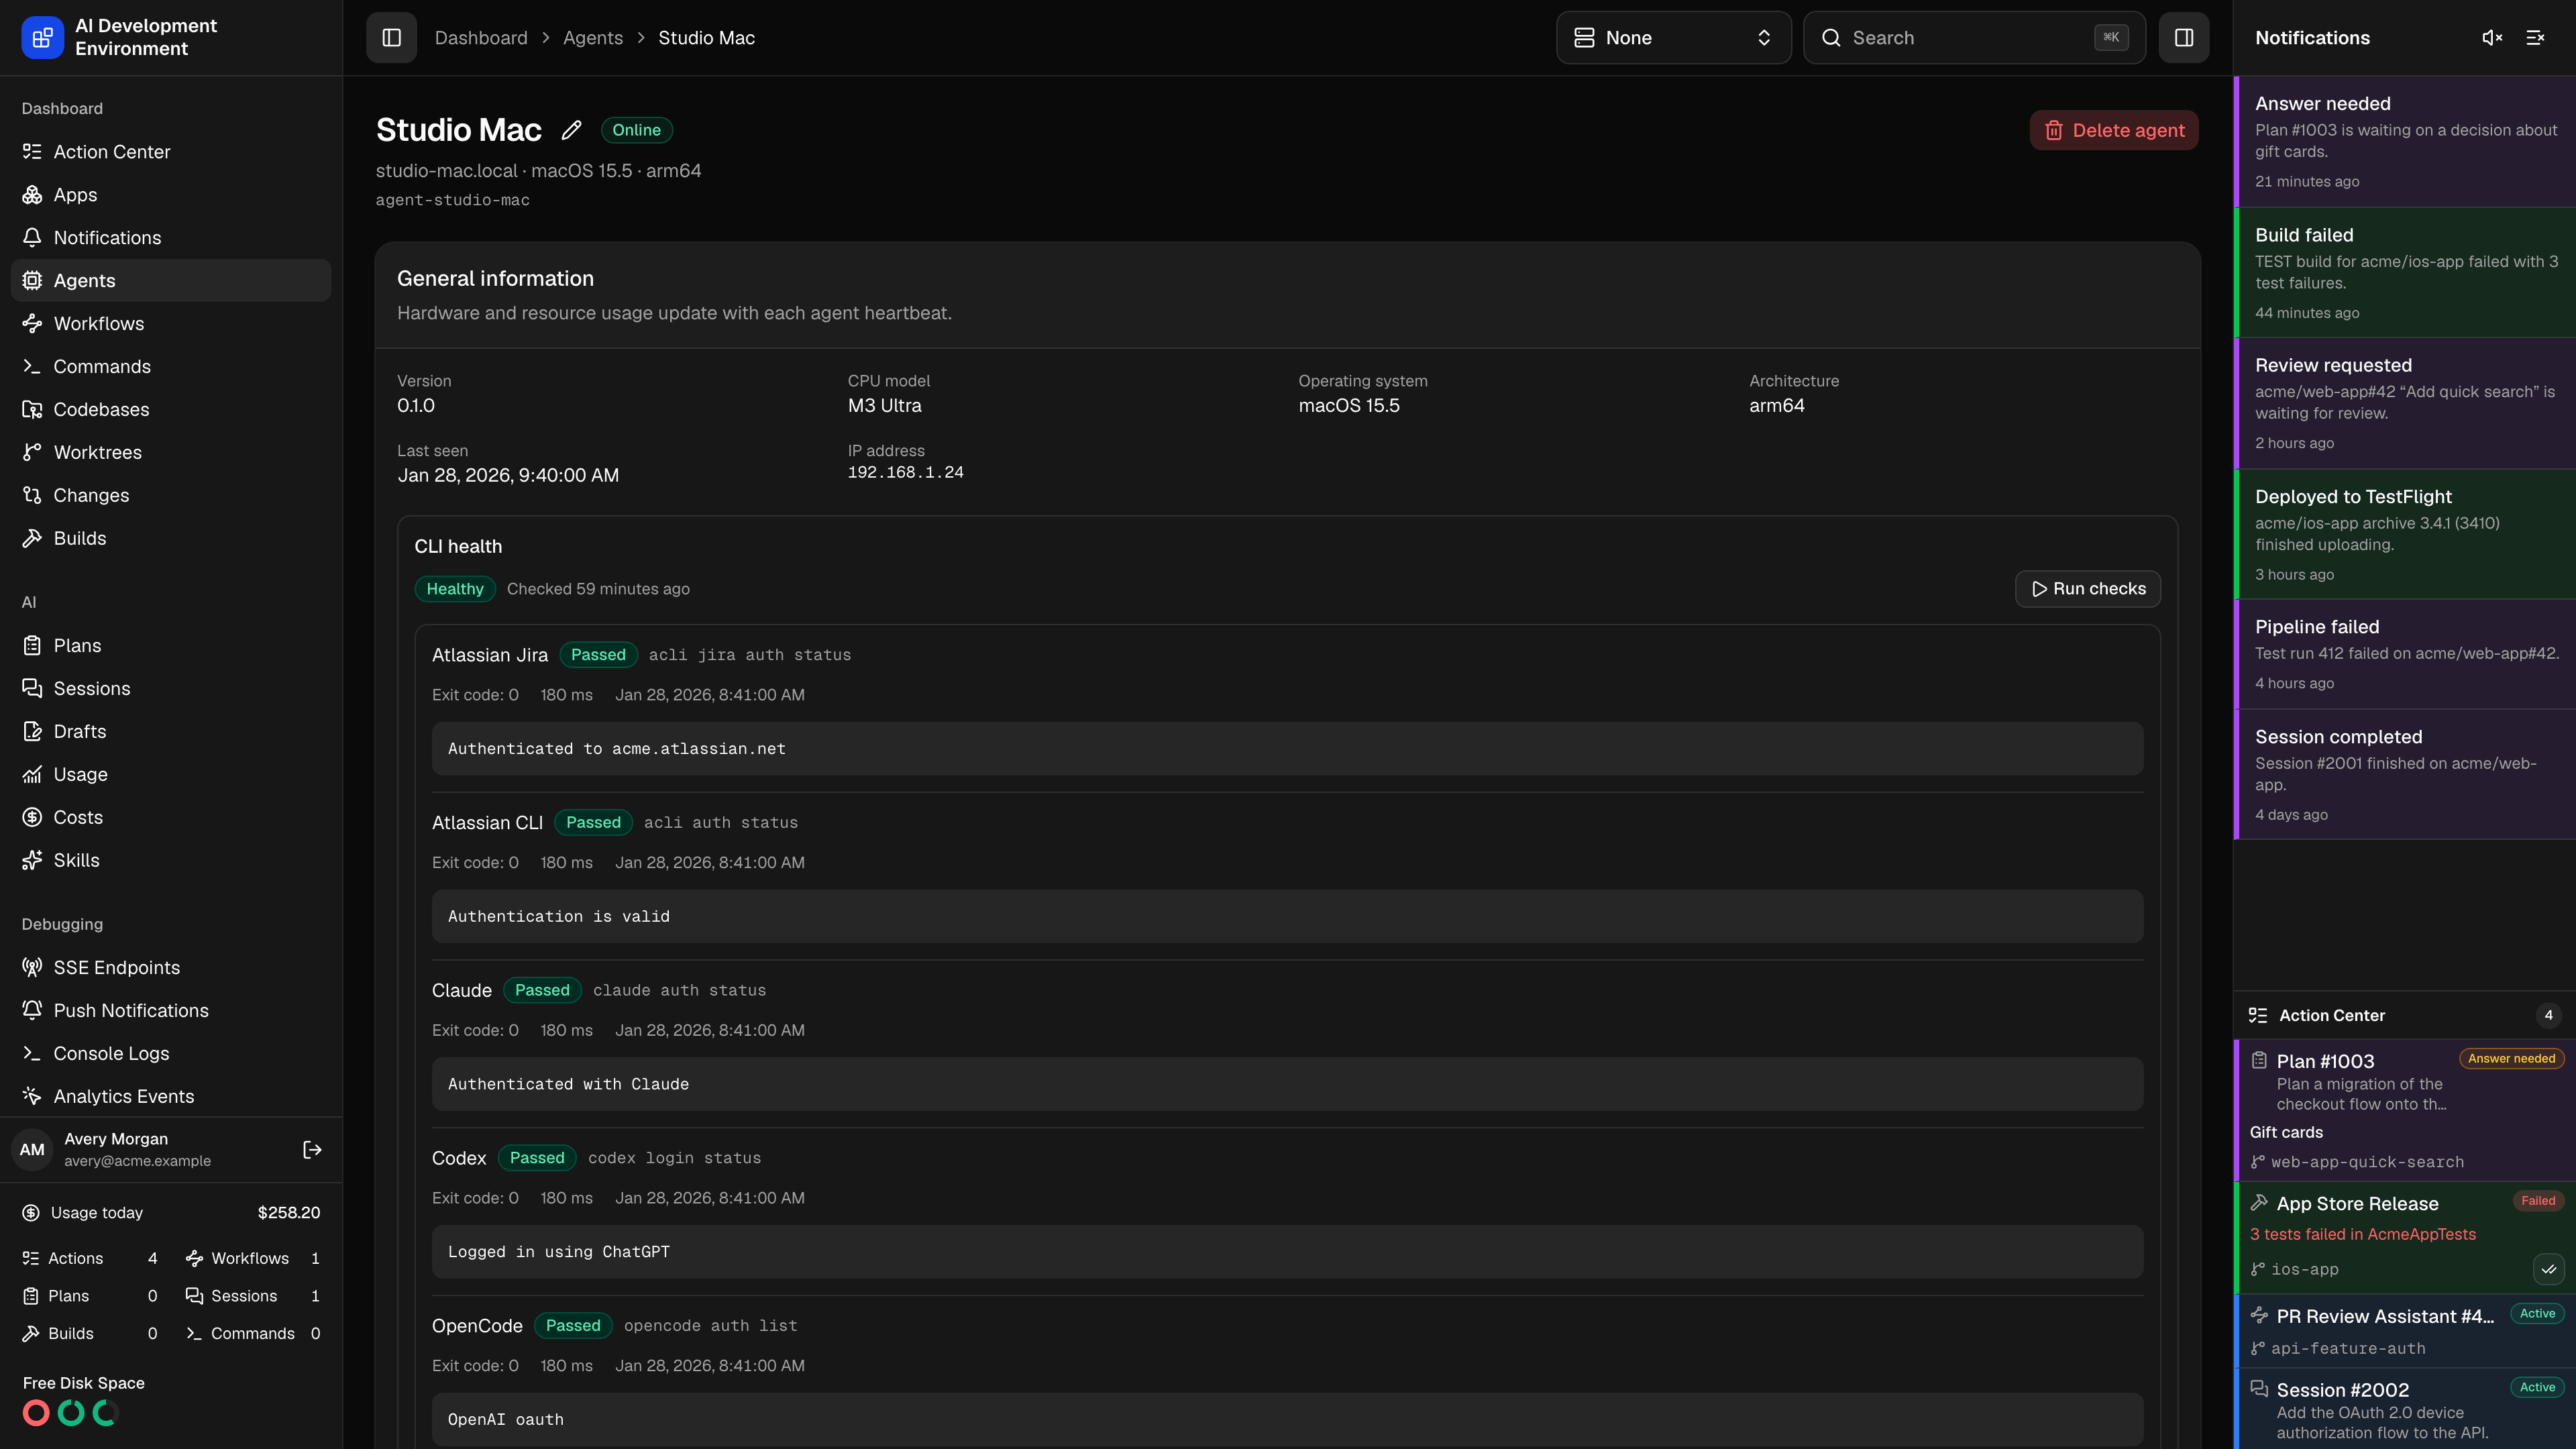Viewport: 2576px width, 1449px height.
Task: Click the red disk space ring
Action: click(x=36, y=1413)
